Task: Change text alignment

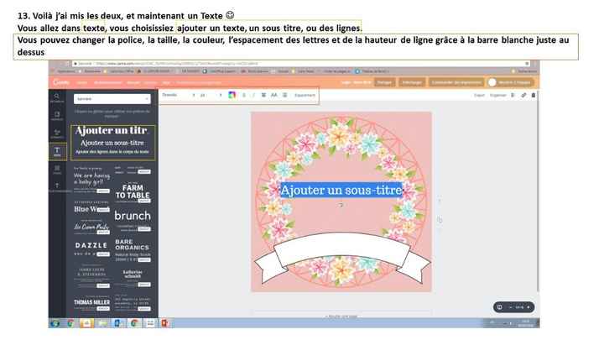Action: pos(263,95)
